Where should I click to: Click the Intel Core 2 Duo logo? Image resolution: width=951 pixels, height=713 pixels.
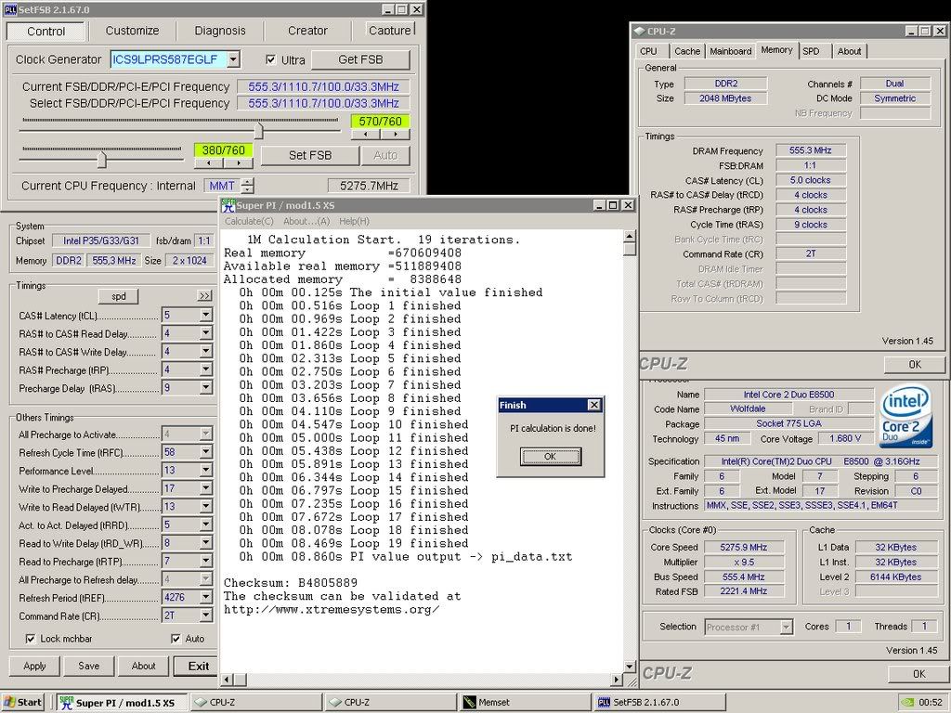point(905,416)
